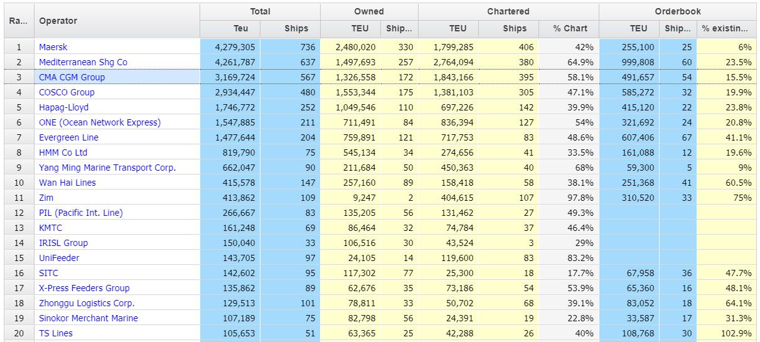Viewport: 760px width, 342px height.
Task: Open the SITC operator link
Action: tap(49, 273)
